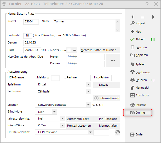Click the Kürzel input field
Image resolution: width=161 pixels, height=143 pixels.
(31, 22)
